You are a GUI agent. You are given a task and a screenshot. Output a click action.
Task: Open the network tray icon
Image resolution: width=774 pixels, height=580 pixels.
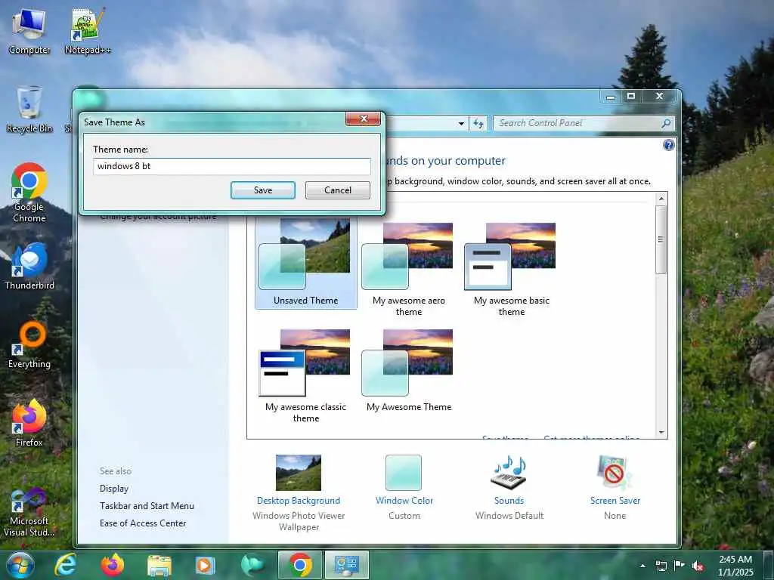coord(661,566)
